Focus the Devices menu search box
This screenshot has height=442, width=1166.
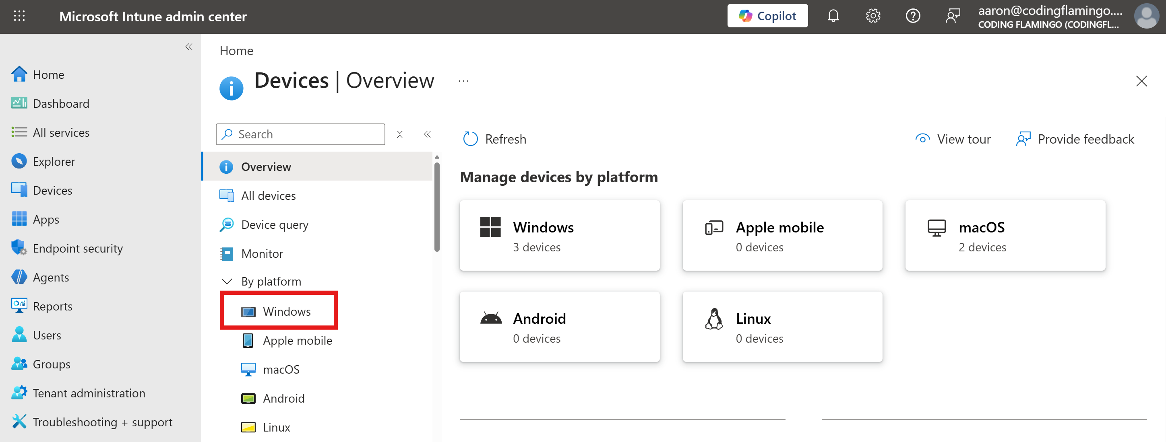[300, 134]
